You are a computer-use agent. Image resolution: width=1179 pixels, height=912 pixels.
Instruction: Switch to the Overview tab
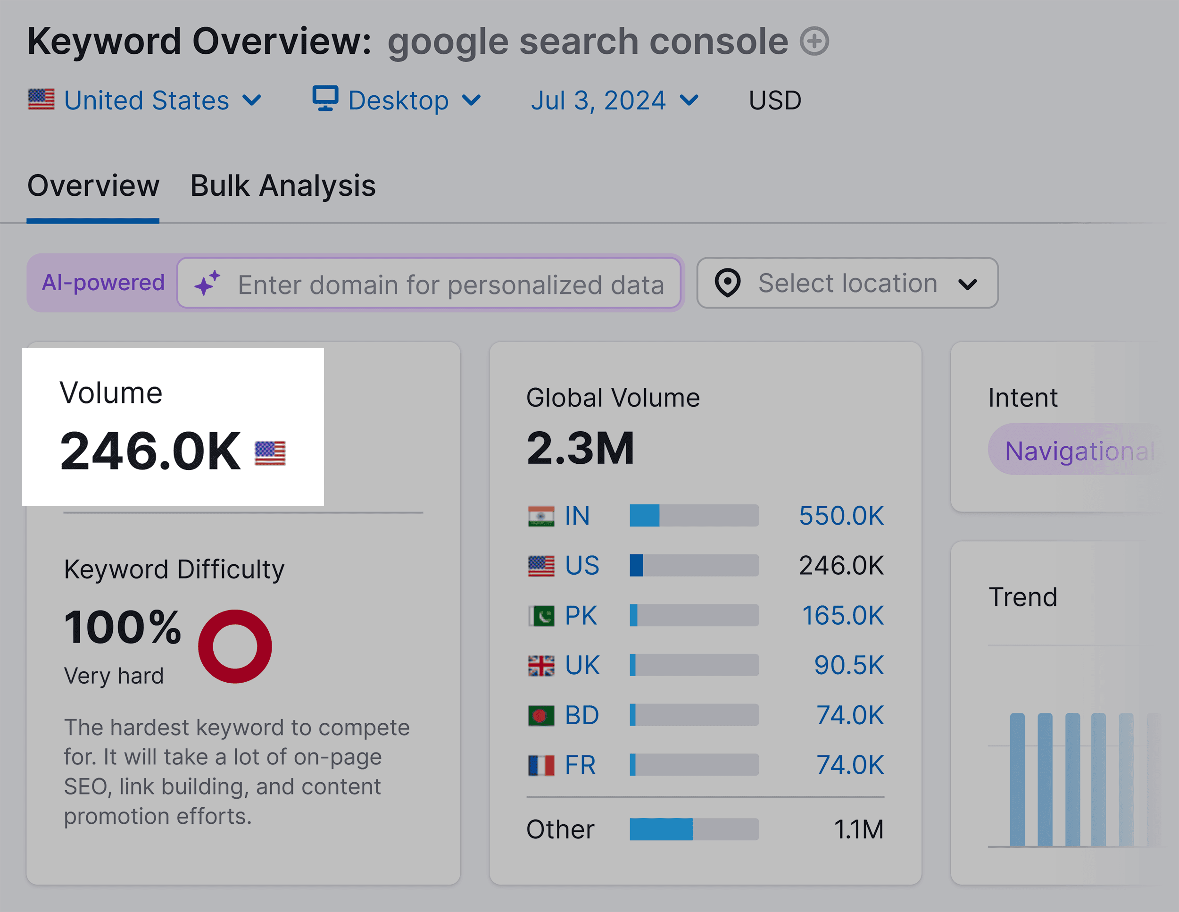(x=93, y=186)
